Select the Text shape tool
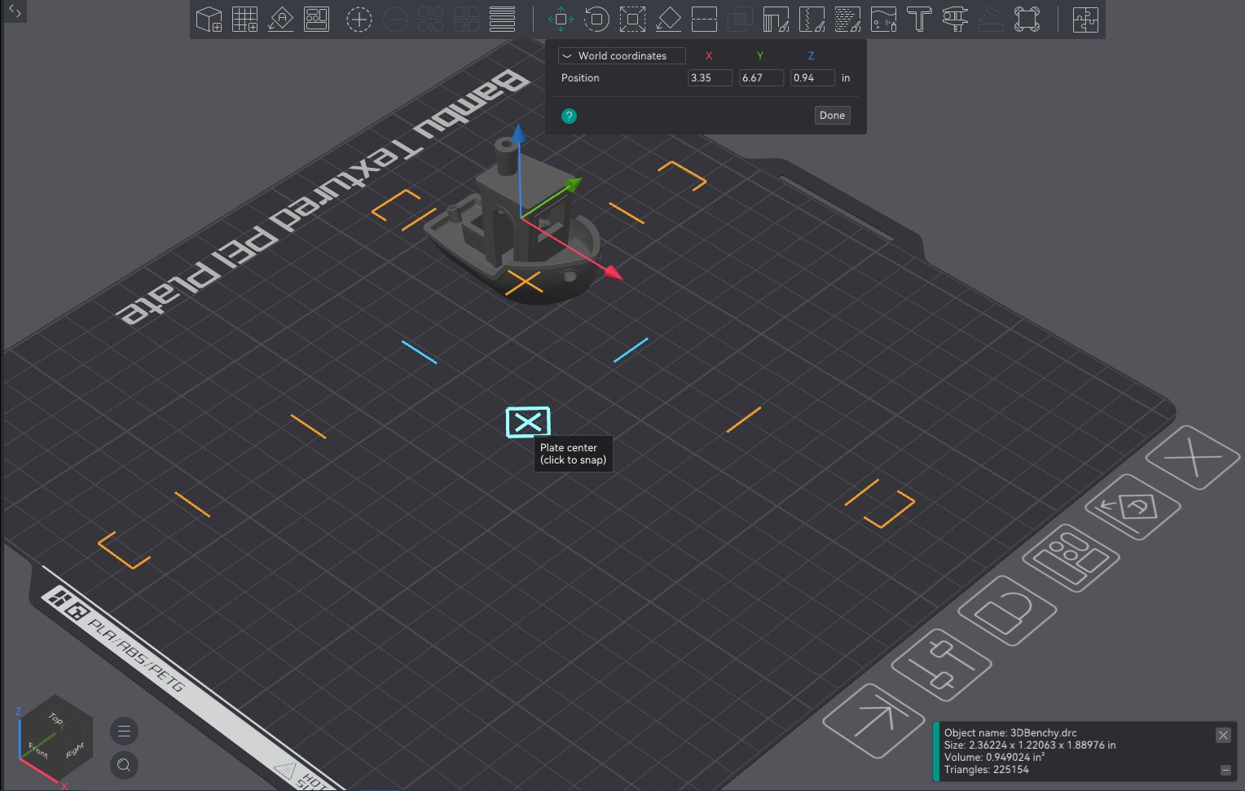 tap(919, 19)
